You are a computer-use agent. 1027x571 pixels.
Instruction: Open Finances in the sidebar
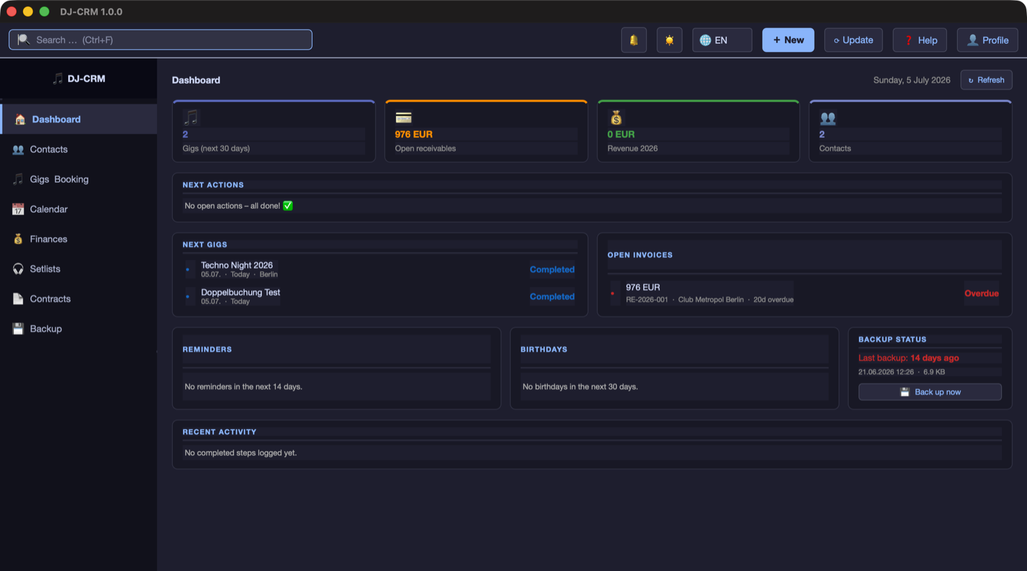[x=78, y=239]
